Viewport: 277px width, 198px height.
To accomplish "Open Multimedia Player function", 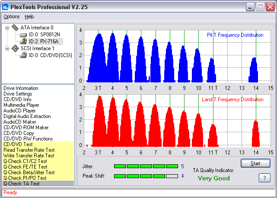I will click(x=21, y=105).
